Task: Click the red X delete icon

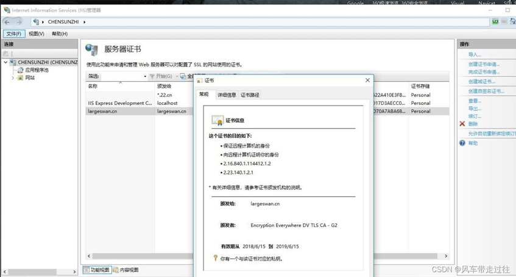Action: (462, 124)
